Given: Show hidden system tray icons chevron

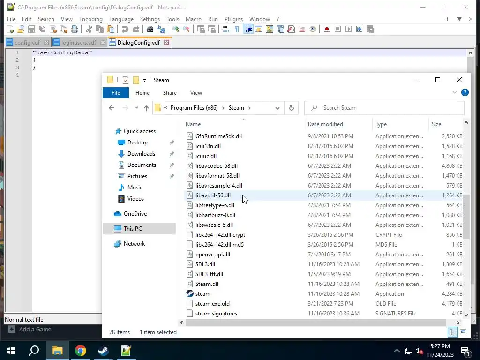Looking at the screenshot, I should click(x=397, y=351).
